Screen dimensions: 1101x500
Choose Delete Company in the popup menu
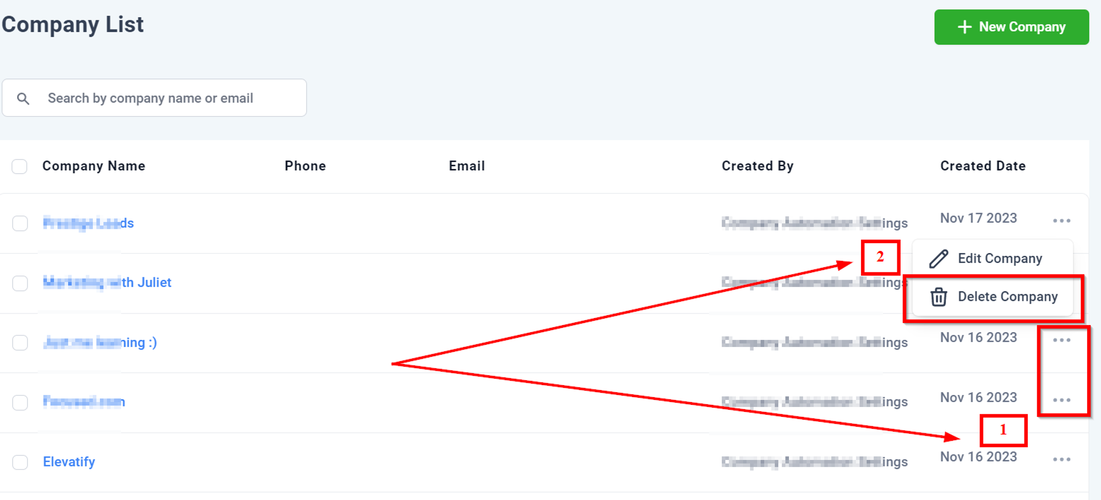pyautogui.click(x=993, y=297)
